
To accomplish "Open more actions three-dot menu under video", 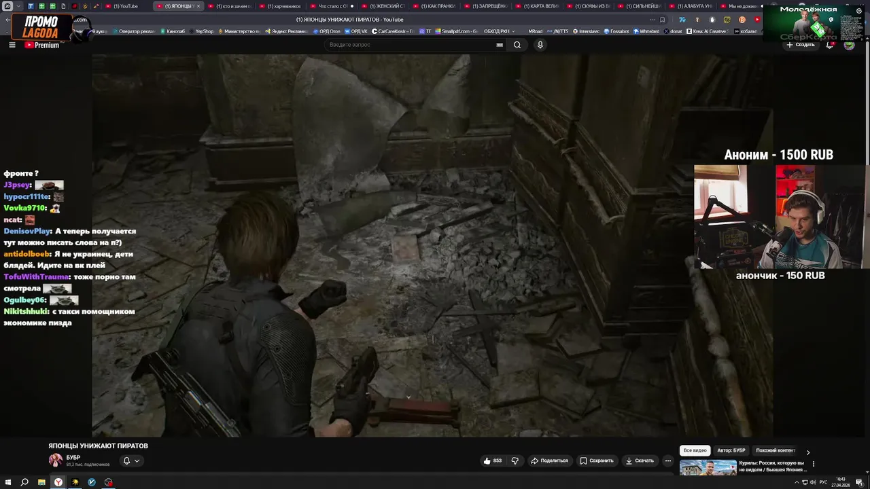I will pyautogui.click(x=668, y=460).
